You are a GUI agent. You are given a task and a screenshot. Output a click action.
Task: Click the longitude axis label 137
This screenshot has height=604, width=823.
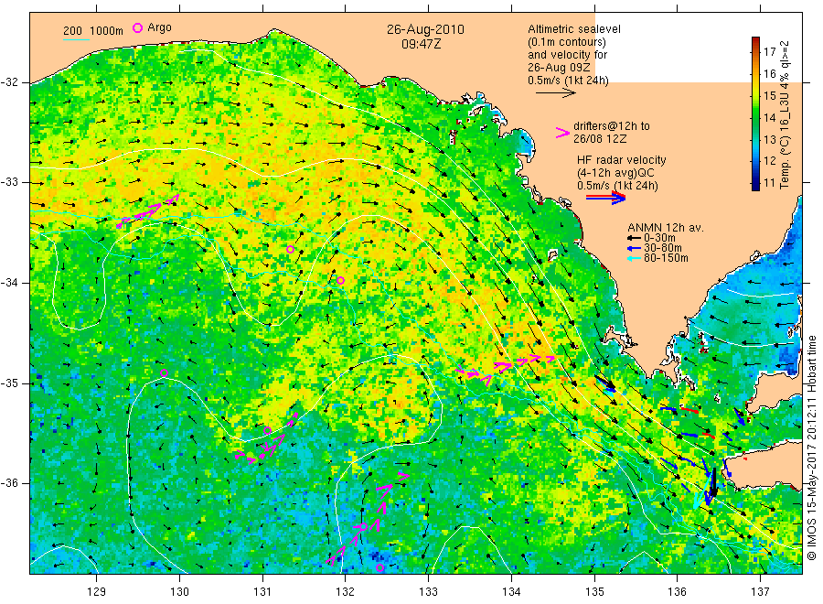tap(761, 591)
